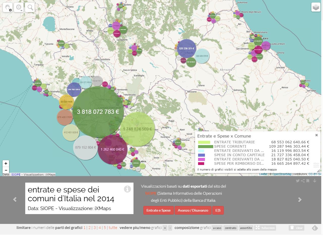Open info icon beside the story title
Viewport: 323px width, 236px height.
[127, 189]
